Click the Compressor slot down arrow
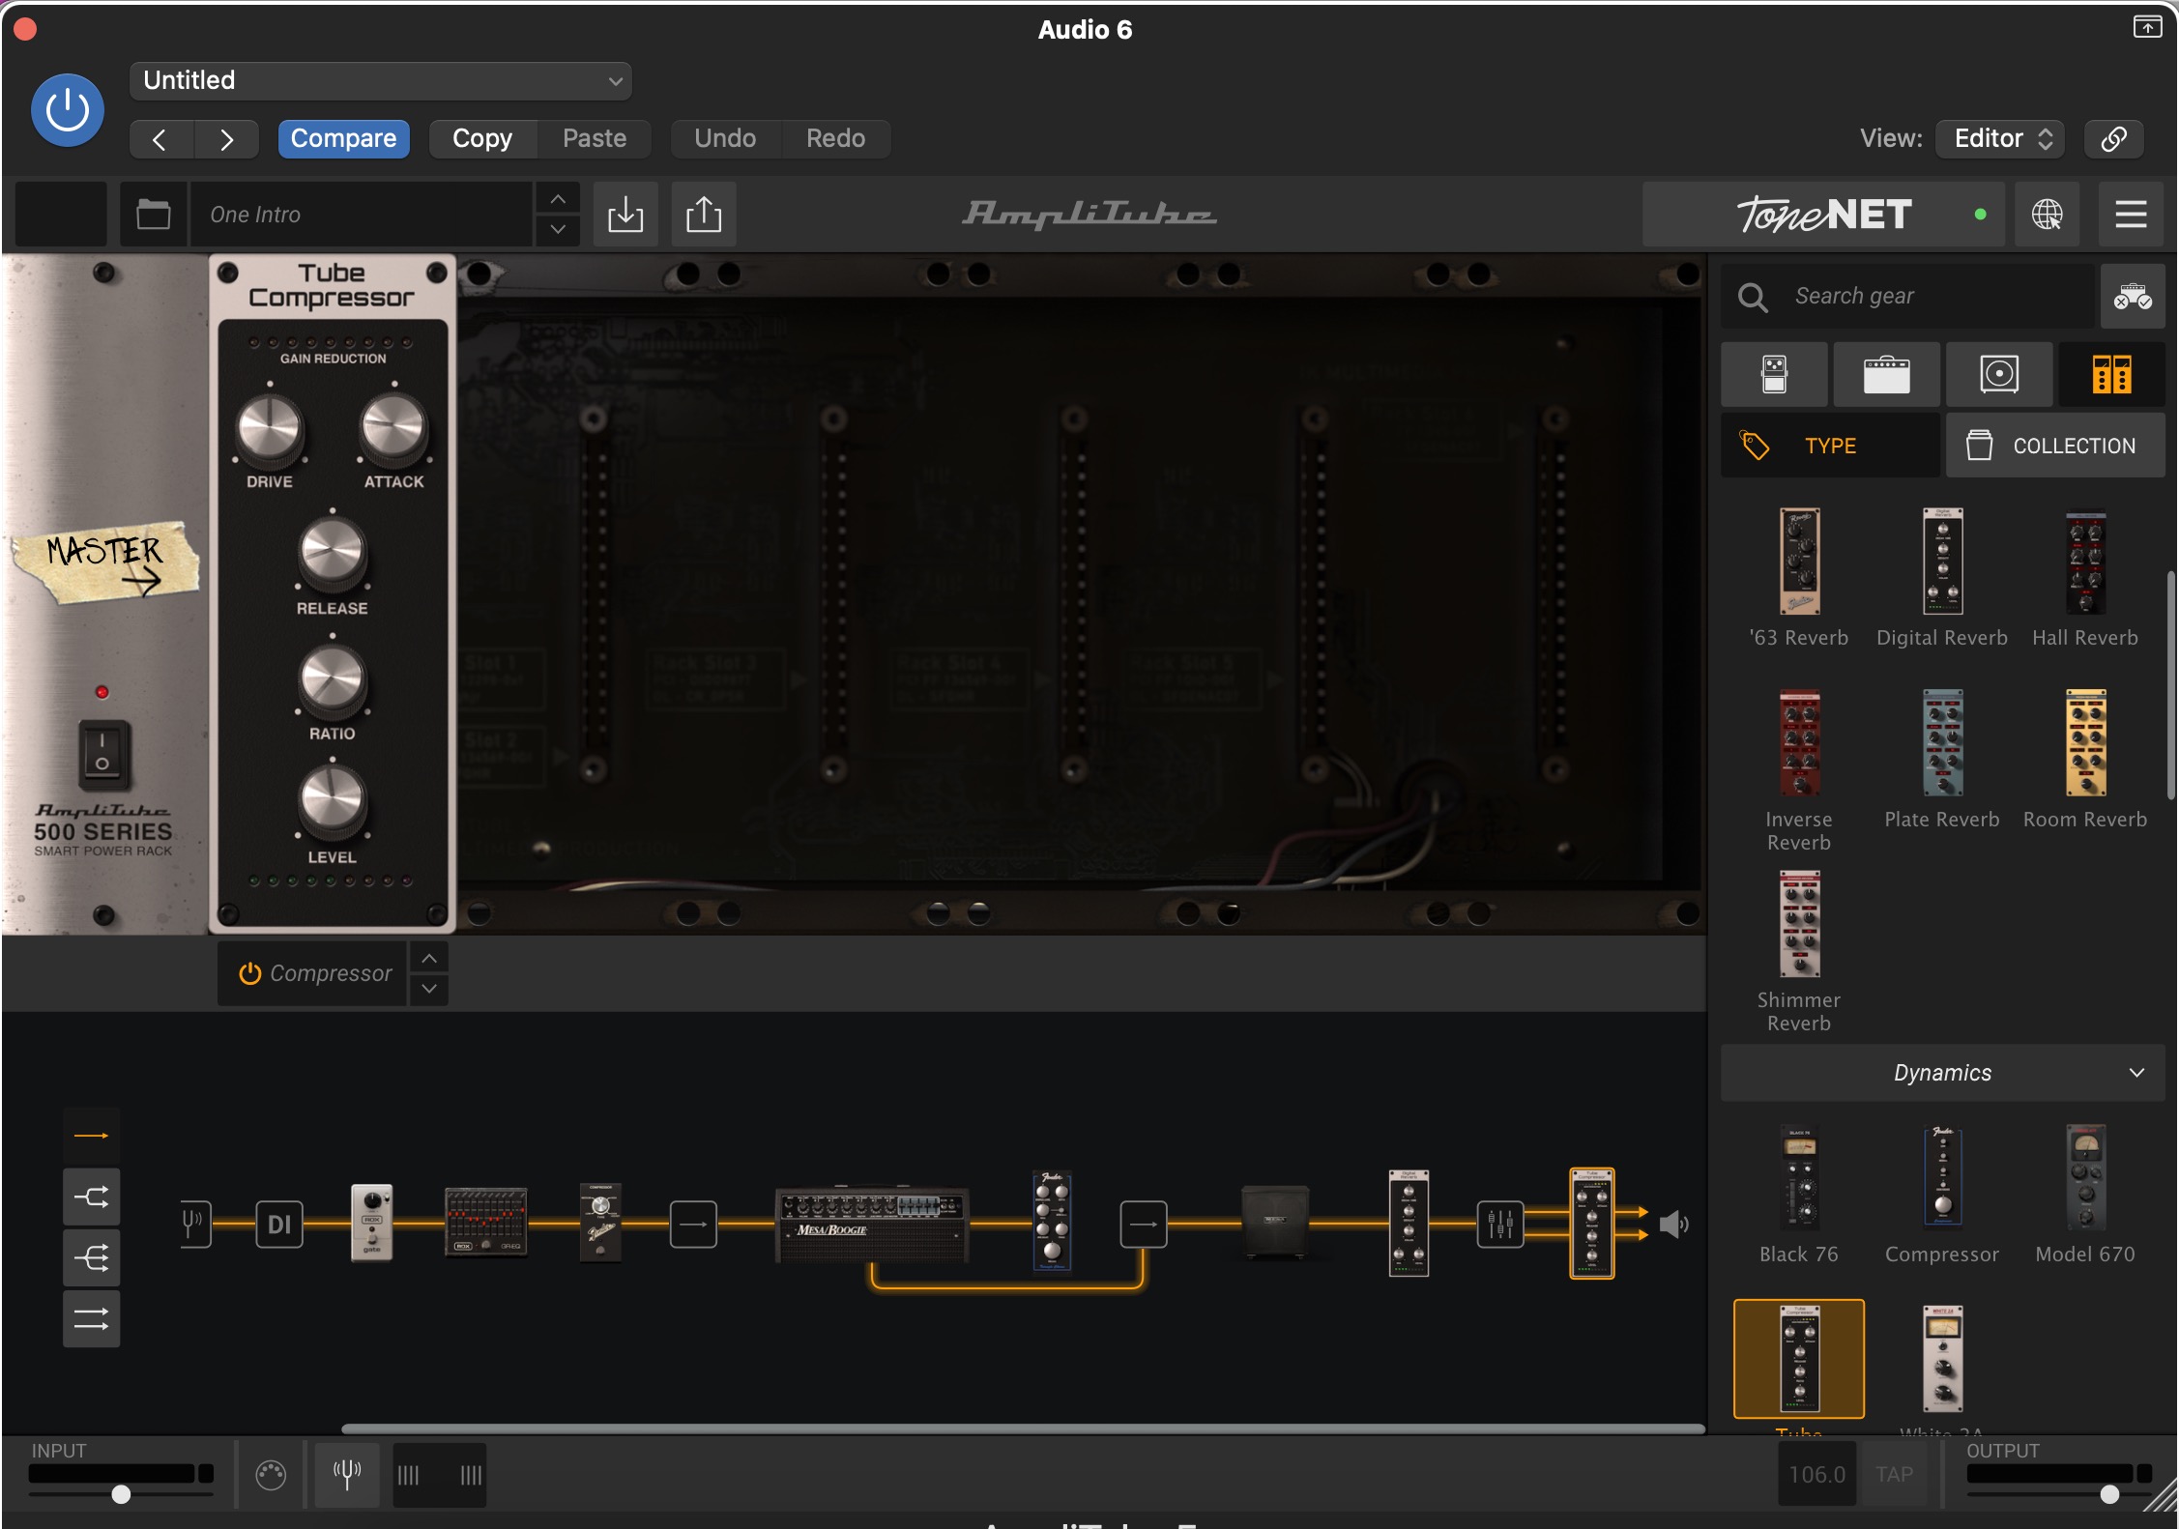 point(429,990)
